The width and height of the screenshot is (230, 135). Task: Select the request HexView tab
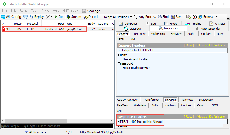(176, 34)
